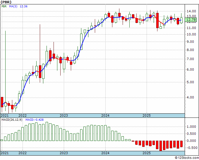Click the 13.00 price axis label
This screenshot has height=160, width=199.
tap(191, 16)
